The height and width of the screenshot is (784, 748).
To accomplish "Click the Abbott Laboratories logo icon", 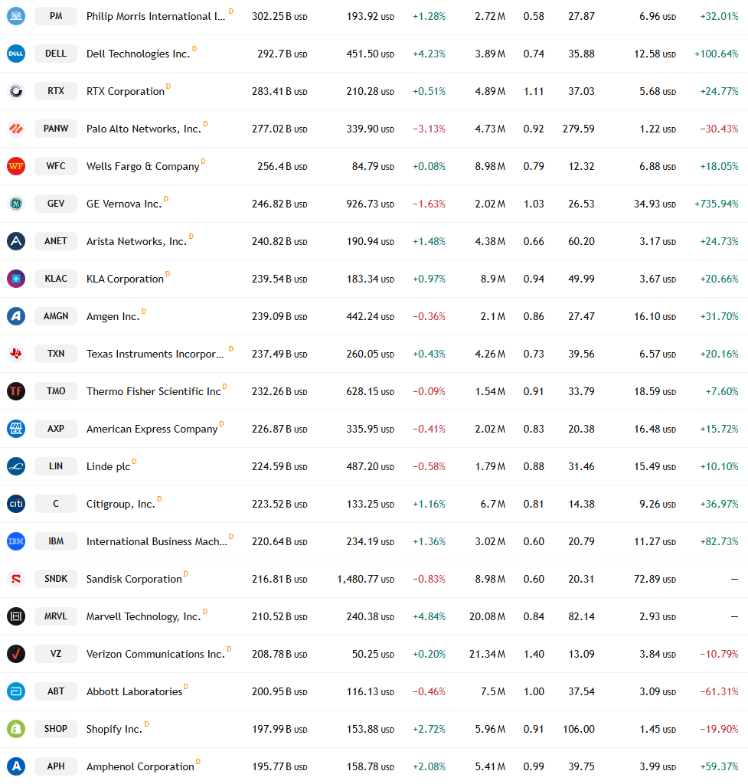I will point(16,691).
